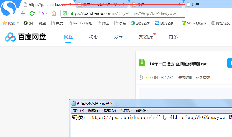Select the 网盘 navigation tab
Screen dimensions: 232x137
coord(68,37)
